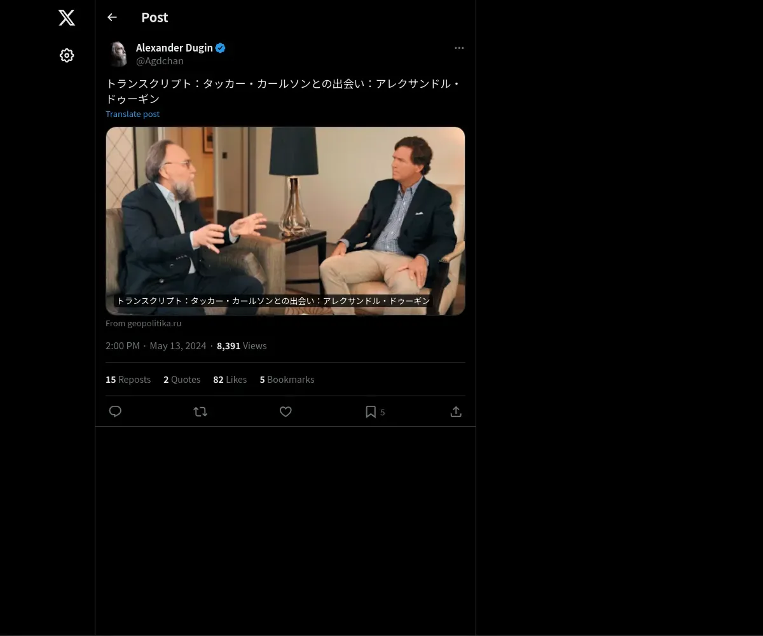Viewport: 763px width, 636px height.
Task: Toggle the bookmark icon on post
Action: (371, 411)
